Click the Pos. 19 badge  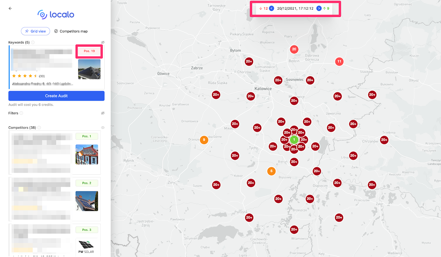tap(89, 51)
